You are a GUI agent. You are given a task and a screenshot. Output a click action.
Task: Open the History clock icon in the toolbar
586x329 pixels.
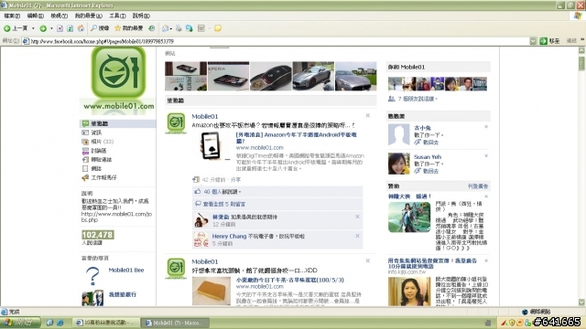(x=151, y=28)
